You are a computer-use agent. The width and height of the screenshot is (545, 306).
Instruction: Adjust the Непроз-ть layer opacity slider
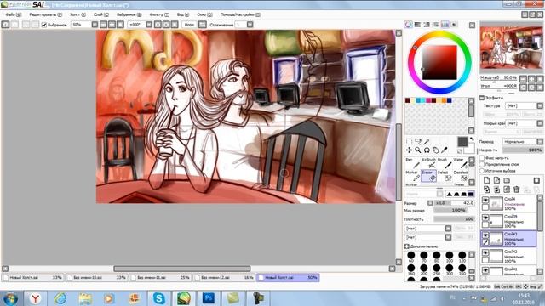[x=522, y=150]
